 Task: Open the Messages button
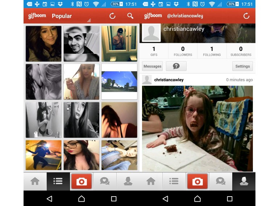(152, 66)
